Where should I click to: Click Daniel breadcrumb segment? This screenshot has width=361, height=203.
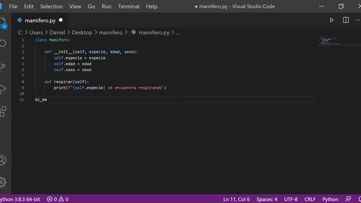(58, 33)
